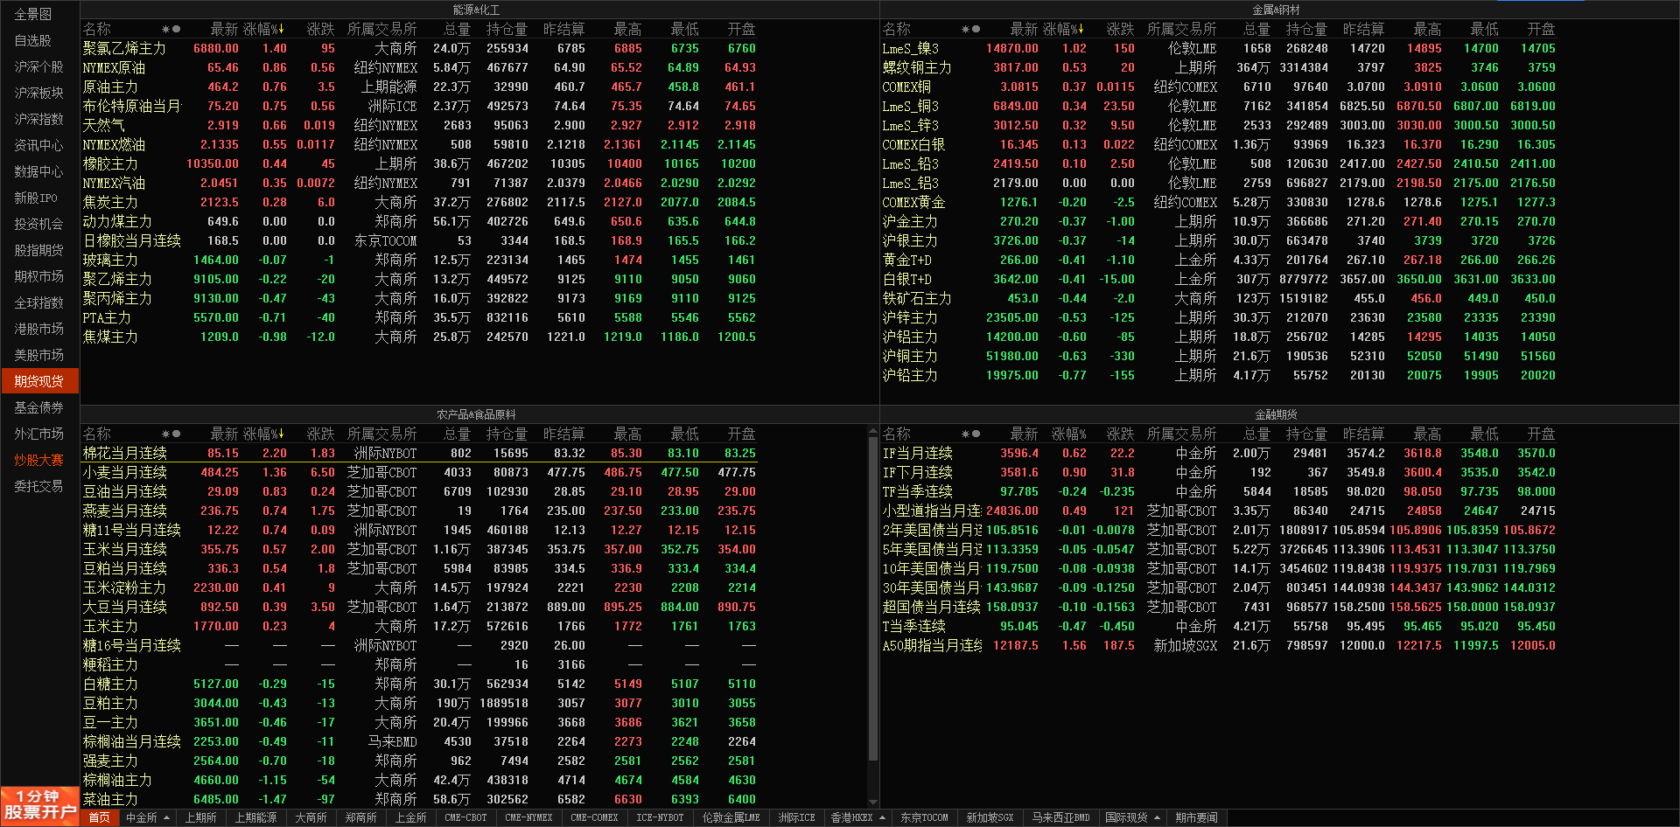Toggle 涨幅% sort in 农产品&食品原料 panel
This screenshot has height=827, width=1680.
[x=263, y=434]
